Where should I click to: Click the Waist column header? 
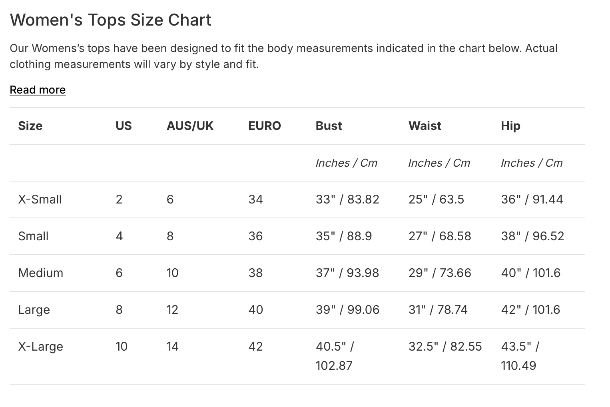425,126
